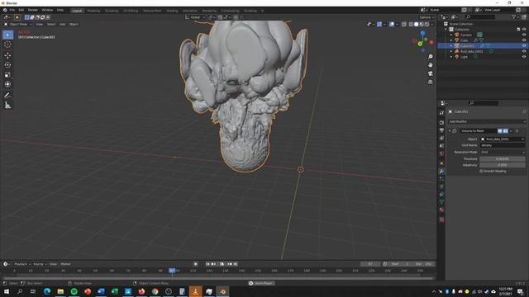The width and height of the screenshot is (529, 297).
Task: Switch to the Modeling workspace tab
Action: 93,11
